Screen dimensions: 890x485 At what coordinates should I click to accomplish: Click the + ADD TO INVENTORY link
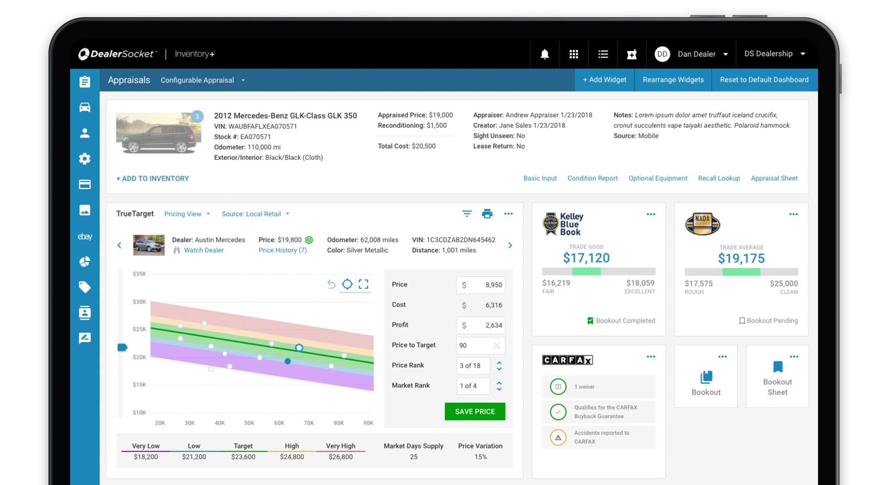pos(153,178)
